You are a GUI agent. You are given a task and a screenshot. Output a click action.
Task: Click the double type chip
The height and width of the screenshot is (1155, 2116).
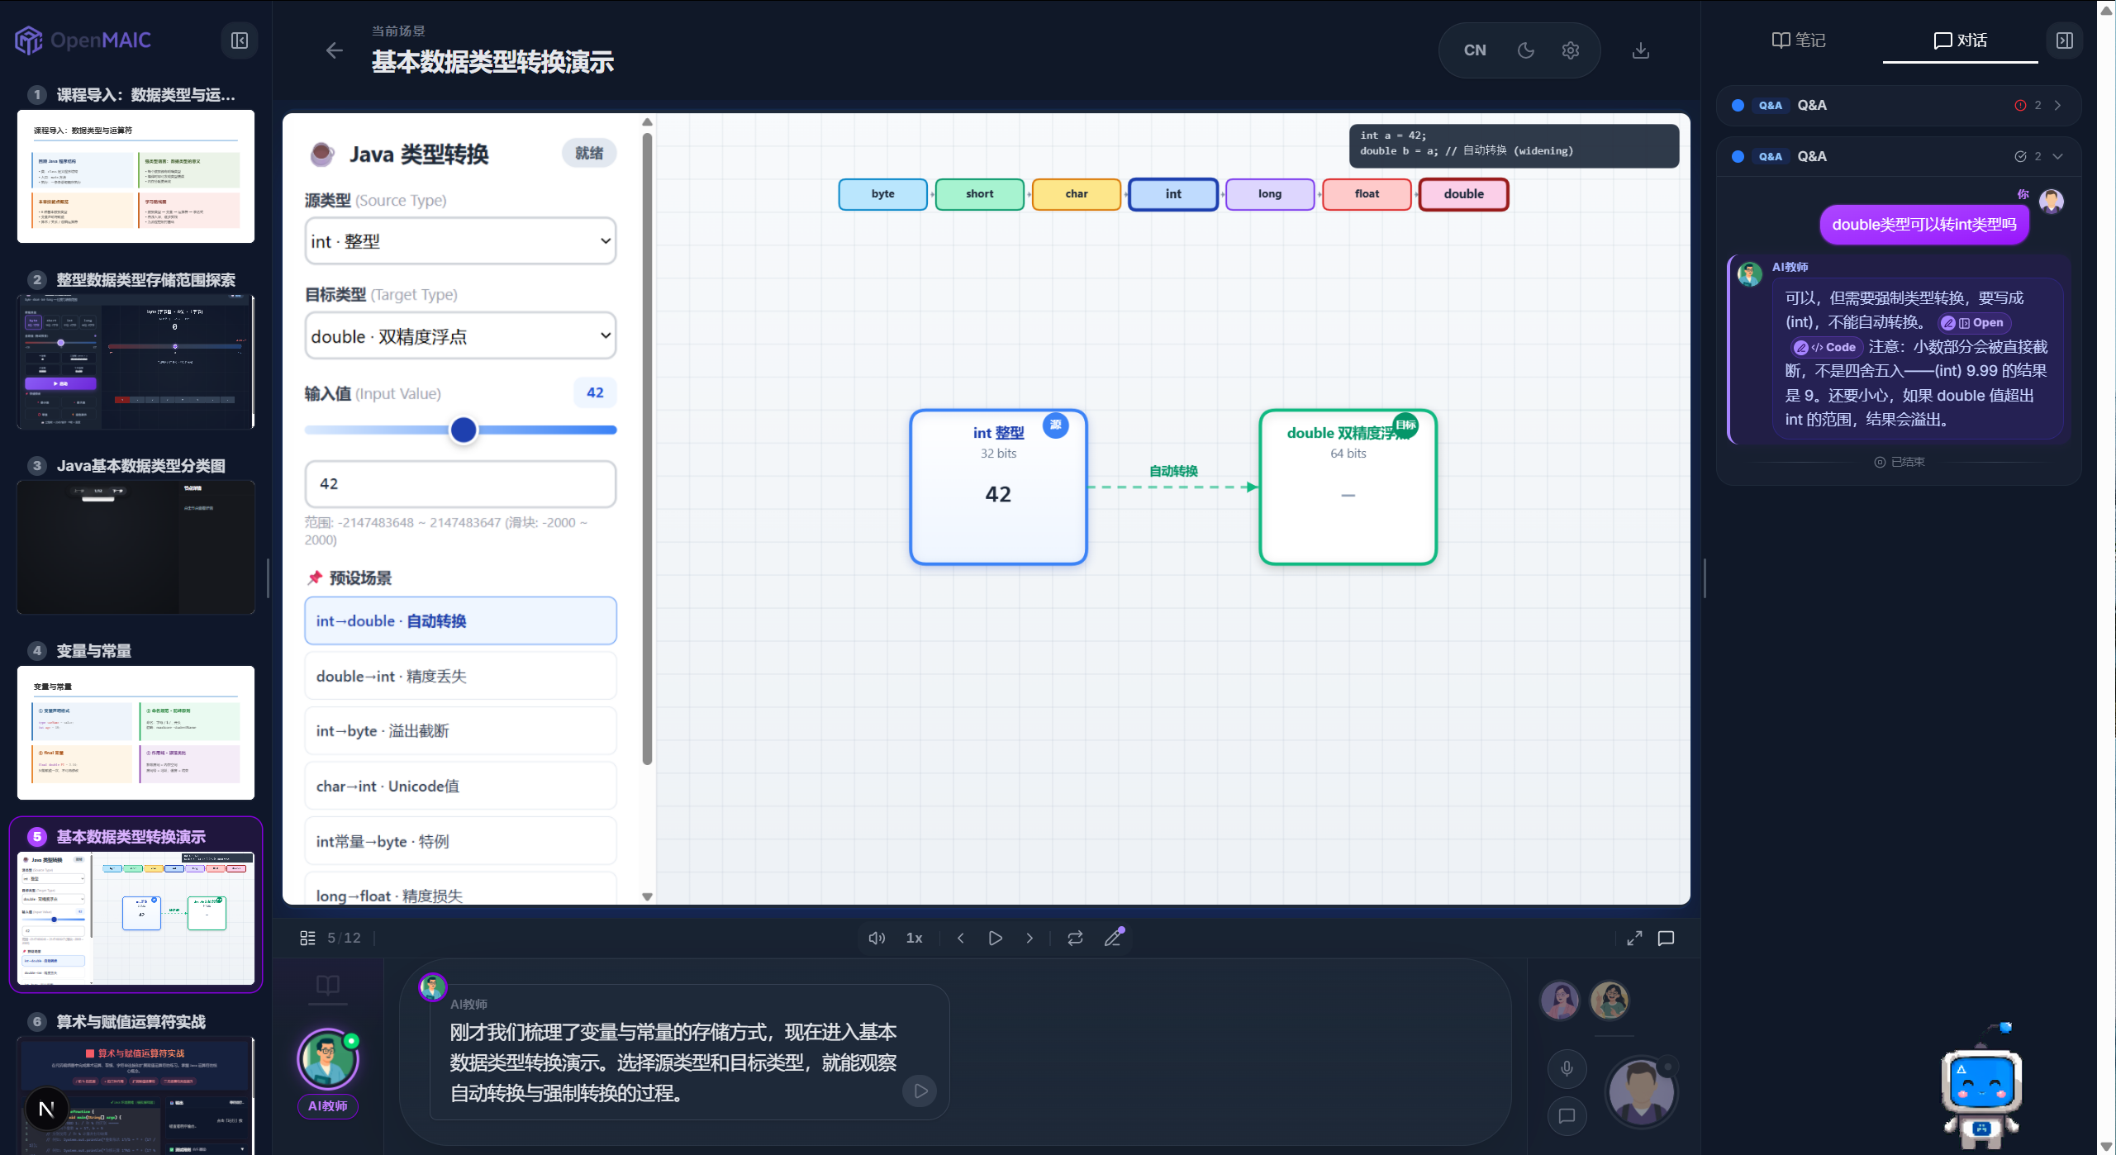pyautogui.click(x=1463, y=194)
